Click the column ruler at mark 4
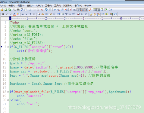144x113 pixels. (x=83, y=18)
